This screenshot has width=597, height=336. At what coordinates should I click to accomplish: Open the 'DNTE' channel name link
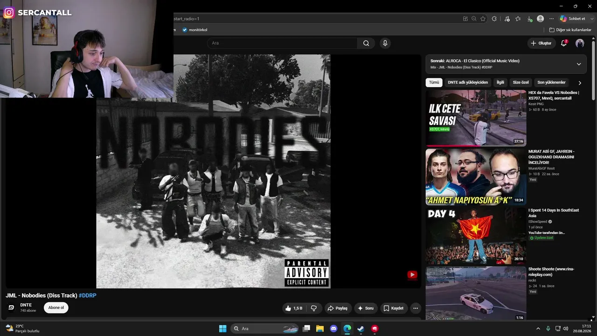point(26,305)
